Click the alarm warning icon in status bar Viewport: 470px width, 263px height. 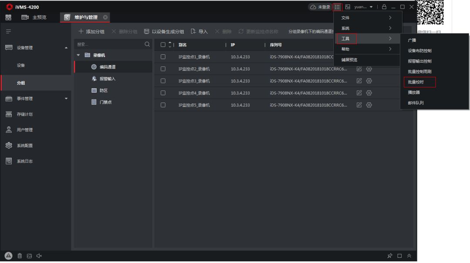9,256
